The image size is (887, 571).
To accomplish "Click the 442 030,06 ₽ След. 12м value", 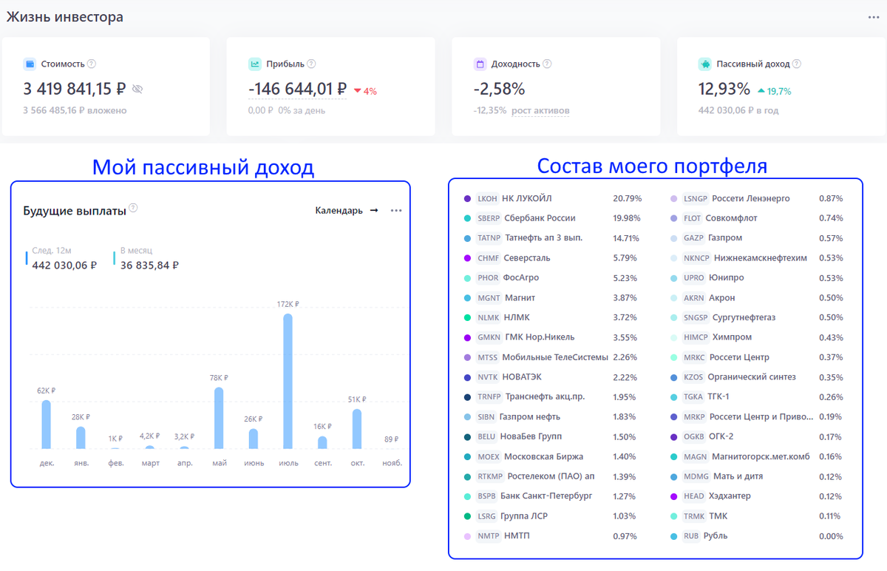I will coord(64,266).
